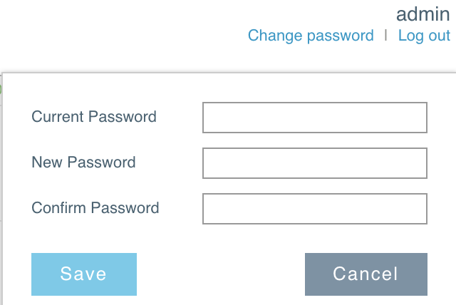Click the Change password link
This screenshot has width=456, height=305.
pyautogui.click(x=311, y=36)
